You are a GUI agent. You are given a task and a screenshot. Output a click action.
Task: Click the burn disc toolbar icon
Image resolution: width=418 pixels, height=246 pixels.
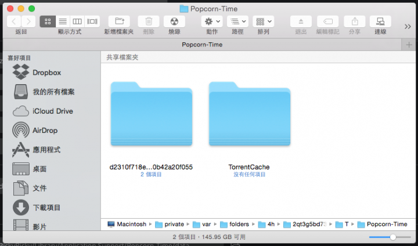[x=174, y=21]
